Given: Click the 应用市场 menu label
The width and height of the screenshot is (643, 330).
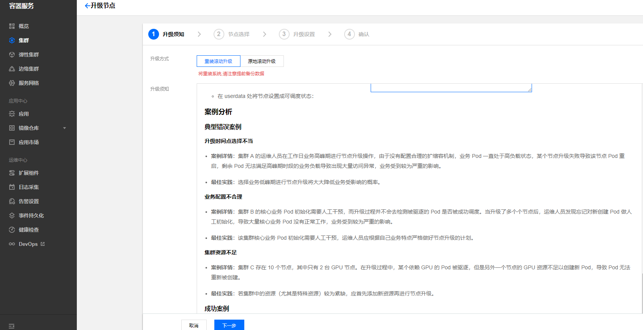Looking at the screenshot, I should pos(29,142).
